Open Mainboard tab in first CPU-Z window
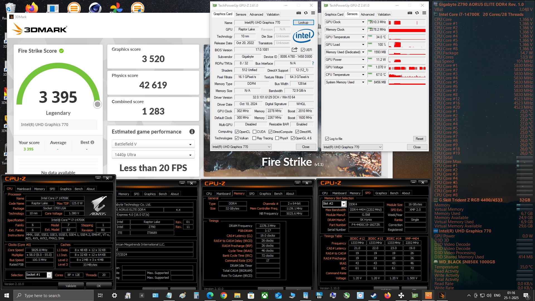 point(24,189)
